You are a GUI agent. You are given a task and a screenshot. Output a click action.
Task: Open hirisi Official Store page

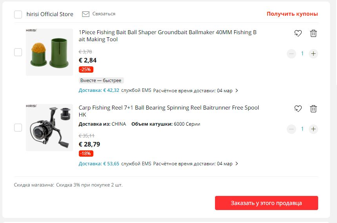(50, 14)
